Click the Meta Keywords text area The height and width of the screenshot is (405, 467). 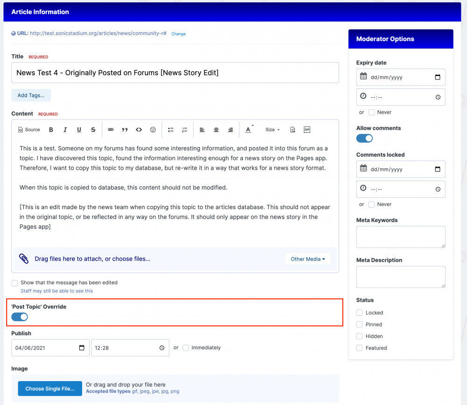pyautogui.click(x=401, y=237)
